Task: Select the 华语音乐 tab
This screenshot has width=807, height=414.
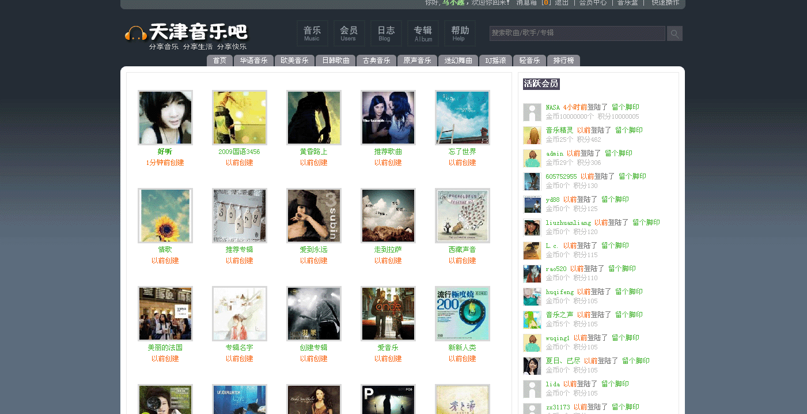Action: [x=254, y=61]
